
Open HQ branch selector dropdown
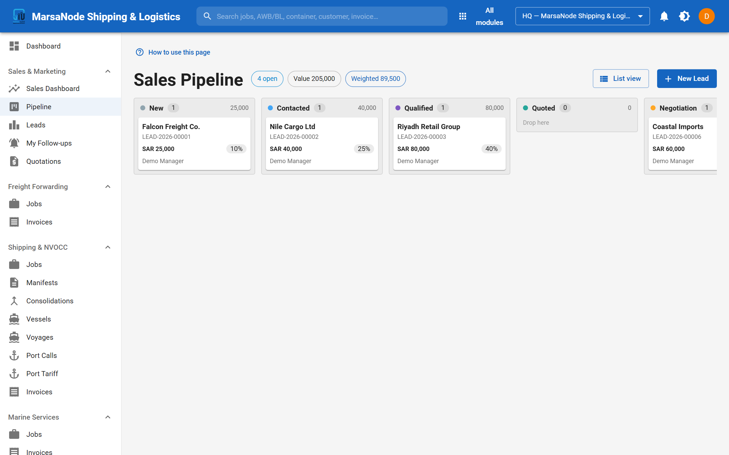583,16
